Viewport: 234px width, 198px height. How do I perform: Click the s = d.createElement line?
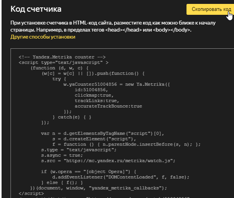coord(94,139)
